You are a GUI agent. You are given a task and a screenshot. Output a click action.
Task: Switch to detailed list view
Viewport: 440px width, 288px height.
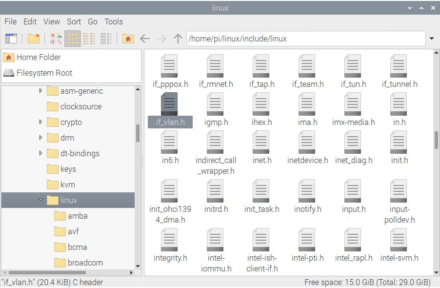[x=106, y=39]
